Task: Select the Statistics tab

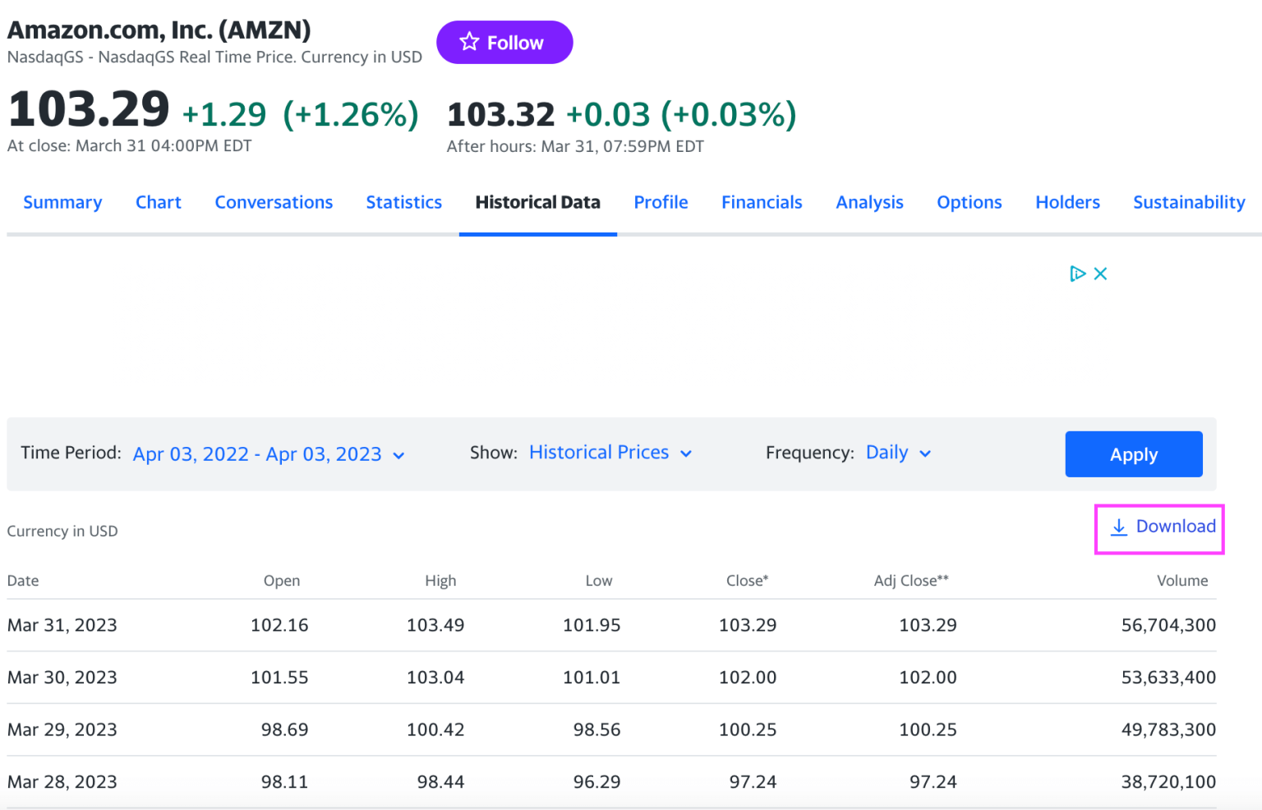Action: (x=403, y=202)
